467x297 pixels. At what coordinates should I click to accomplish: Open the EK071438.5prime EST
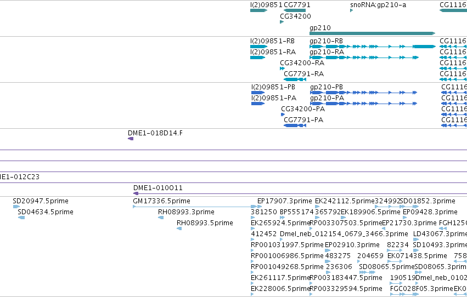coord(395,262)
